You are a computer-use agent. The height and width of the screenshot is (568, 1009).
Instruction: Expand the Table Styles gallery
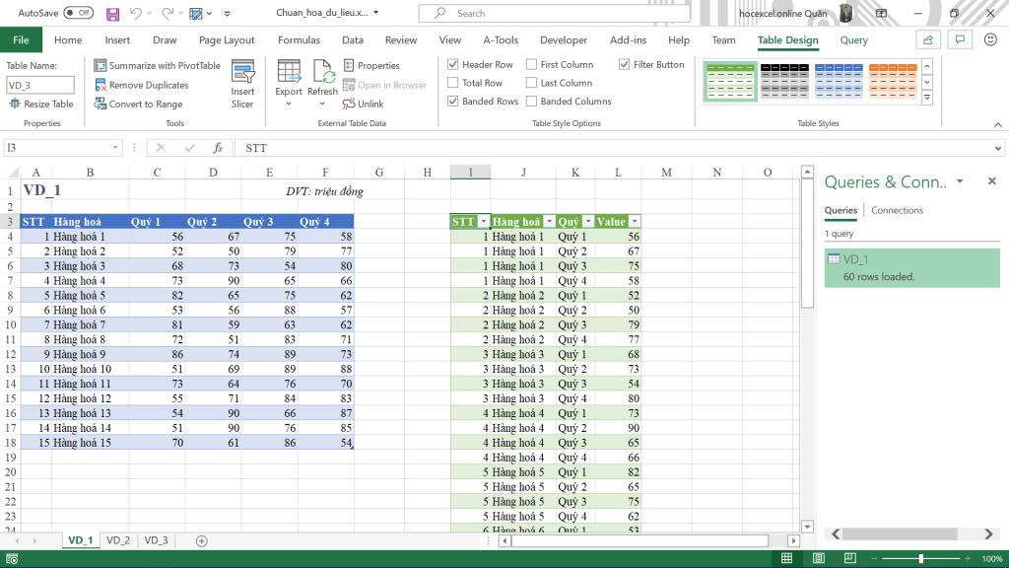coord(927,97)
